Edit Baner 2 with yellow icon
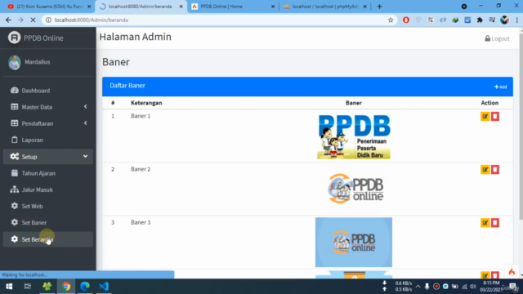523x294 pixels. point(485,169)
